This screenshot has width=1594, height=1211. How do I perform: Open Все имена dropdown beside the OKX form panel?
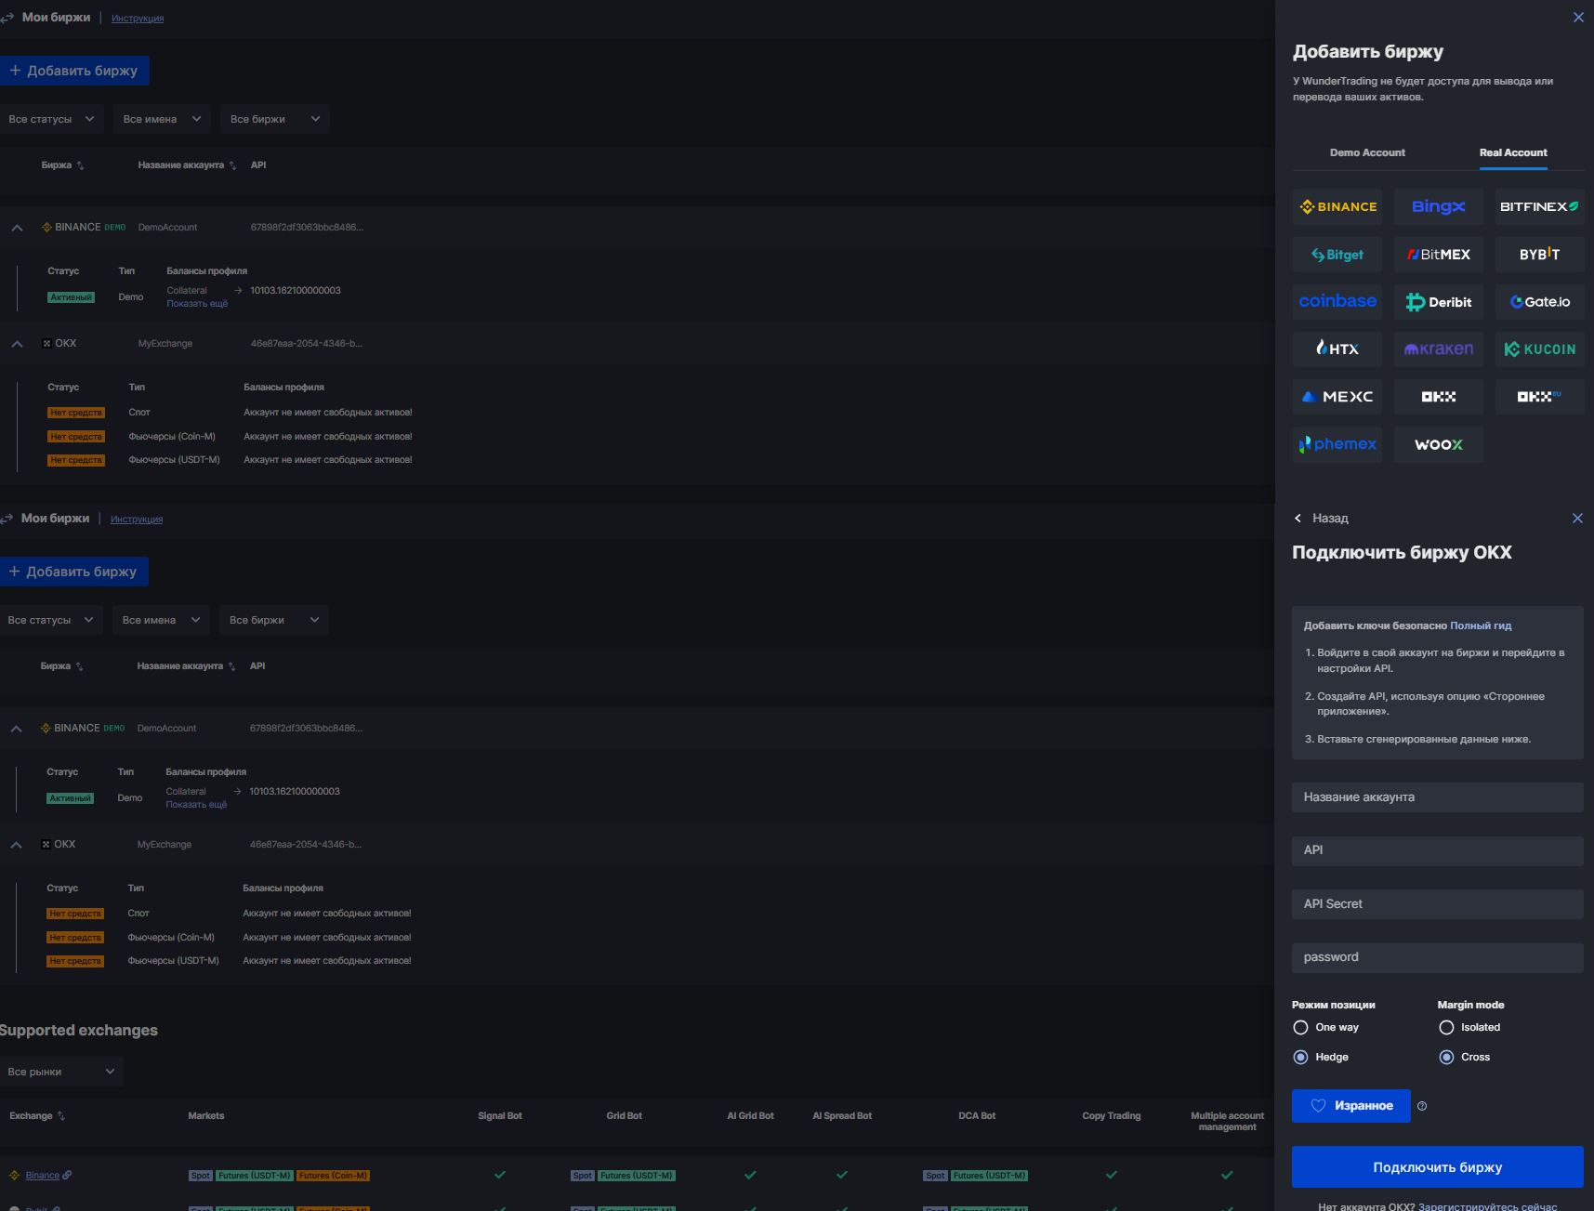click(161, 620)
